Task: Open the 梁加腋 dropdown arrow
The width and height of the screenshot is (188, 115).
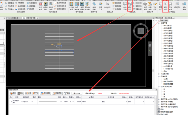Action: 35,9
